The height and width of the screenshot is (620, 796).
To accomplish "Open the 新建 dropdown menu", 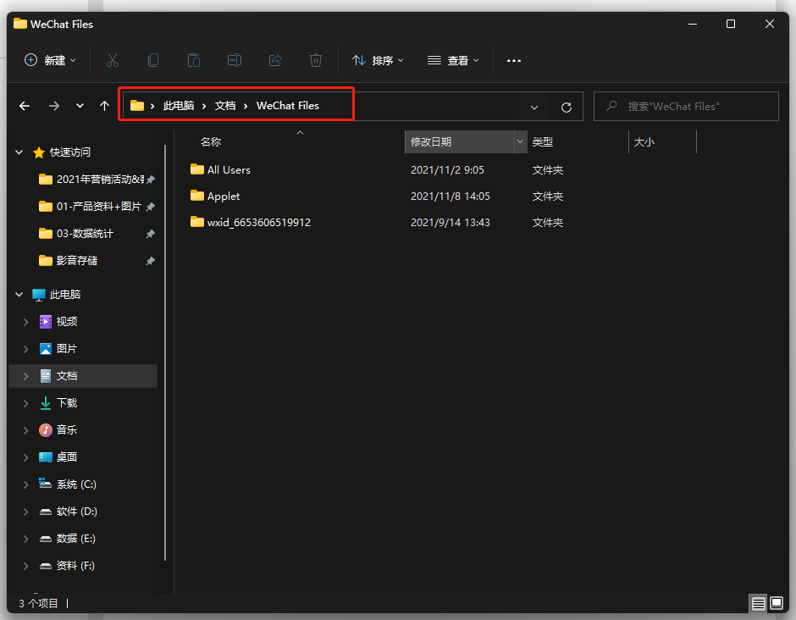I will pos(50,60).
